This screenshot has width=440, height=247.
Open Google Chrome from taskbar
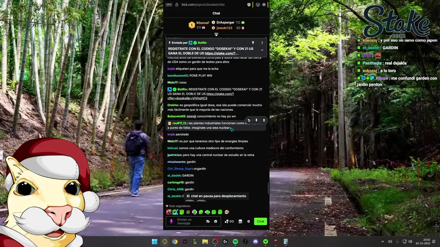coord(175,242)
